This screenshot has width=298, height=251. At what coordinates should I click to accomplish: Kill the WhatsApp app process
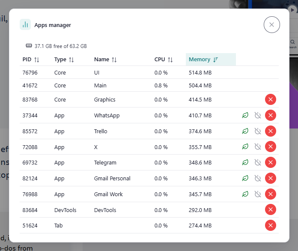271,115
